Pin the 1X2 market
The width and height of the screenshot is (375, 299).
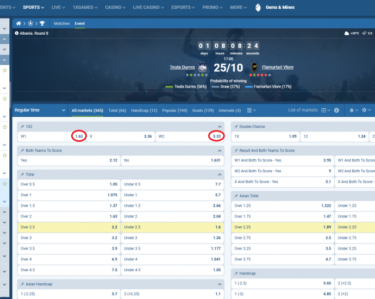tap(22, 127)
